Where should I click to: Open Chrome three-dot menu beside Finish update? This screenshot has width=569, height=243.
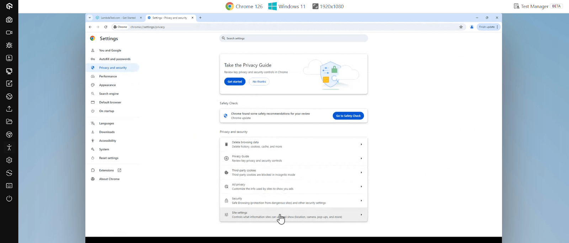tap(498, 27)
